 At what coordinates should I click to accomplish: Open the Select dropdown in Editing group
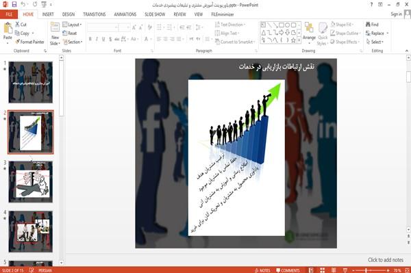pos(375,42)
